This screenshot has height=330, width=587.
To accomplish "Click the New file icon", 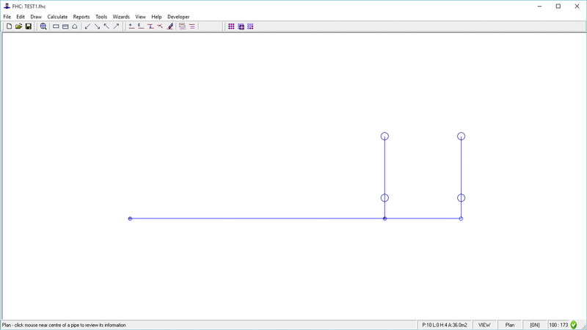I will pos(9,26).
